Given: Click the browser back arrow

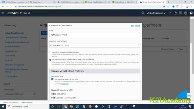Looking at the screenshot, I should [3, 7].
